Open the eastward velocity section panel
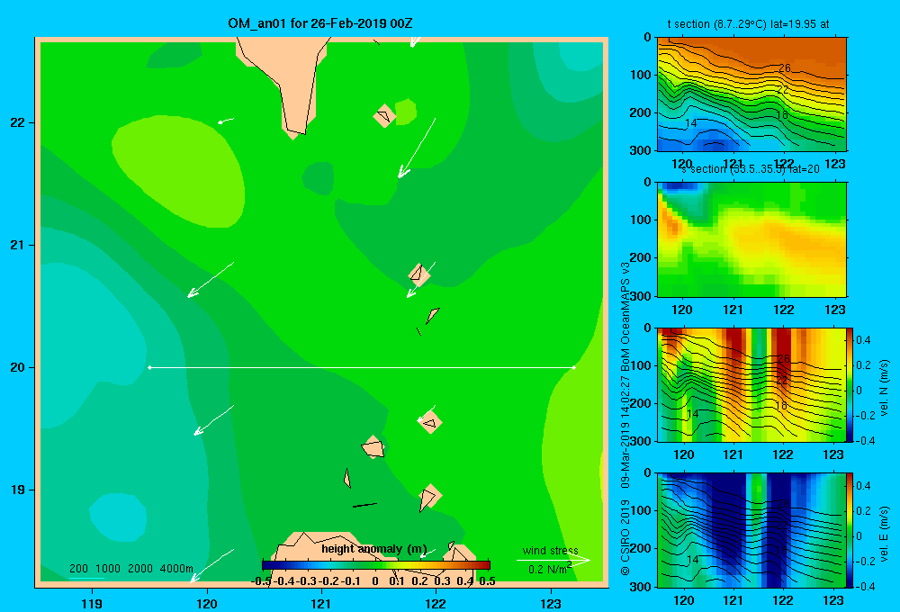The height and width of the screenshot is (612, 900). (751, 530)
